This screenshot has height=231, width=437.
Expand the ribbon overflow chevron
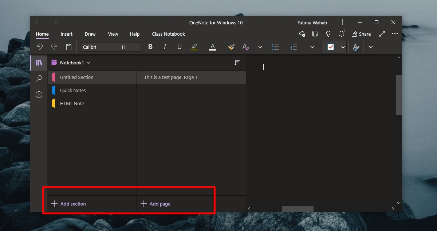click(x=370, y=47)
